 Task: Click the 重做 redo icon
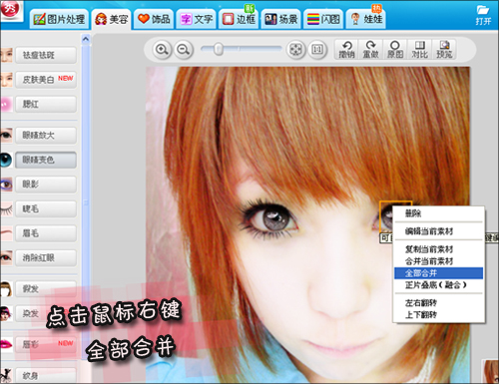pyautogui.click(x=371, y=50)
